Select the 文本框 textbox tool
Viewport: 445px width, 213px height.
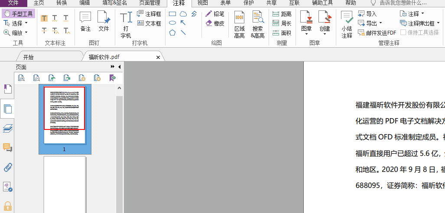149,23
